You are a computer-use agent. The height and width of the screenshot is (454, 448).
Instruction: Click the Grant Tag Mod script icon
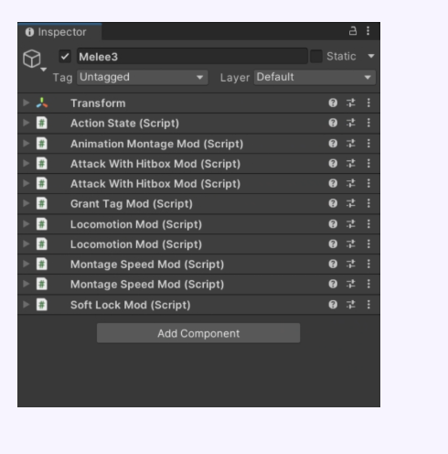pyautogui.click(x=42, y=203)
